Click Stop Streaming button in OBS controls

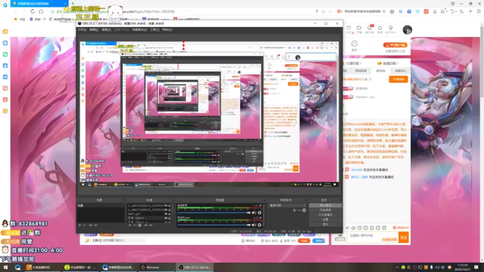tap(325, 205)
